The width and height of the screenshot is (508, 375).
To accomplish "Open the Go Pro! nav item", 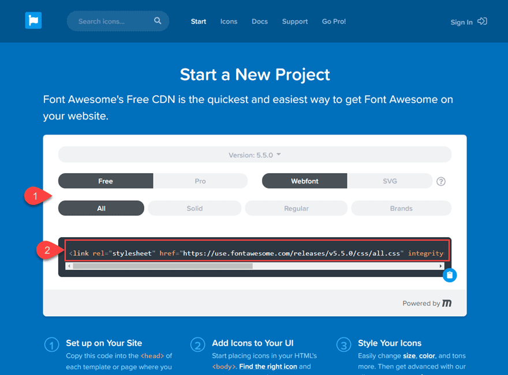I will (334, 21).
